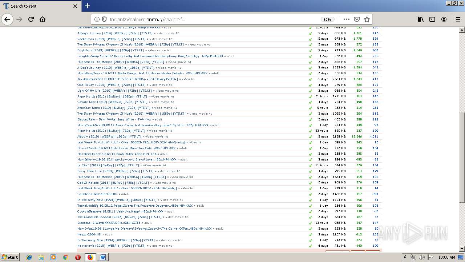Viewport: 465px width, 262px height.
Task: Open Brightburn (2019) 720p torrent link
Action: click(x=110, y=50)
